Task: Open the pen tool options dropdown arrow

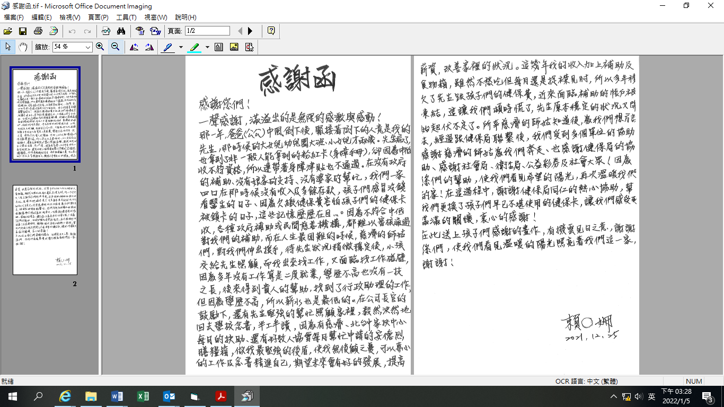Action: tap(181, 47)
